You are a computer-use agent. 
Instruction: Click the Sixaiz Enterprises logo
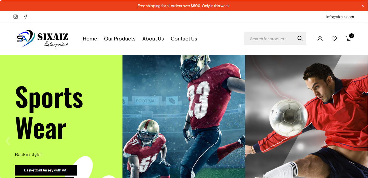[x=42, y=39]
